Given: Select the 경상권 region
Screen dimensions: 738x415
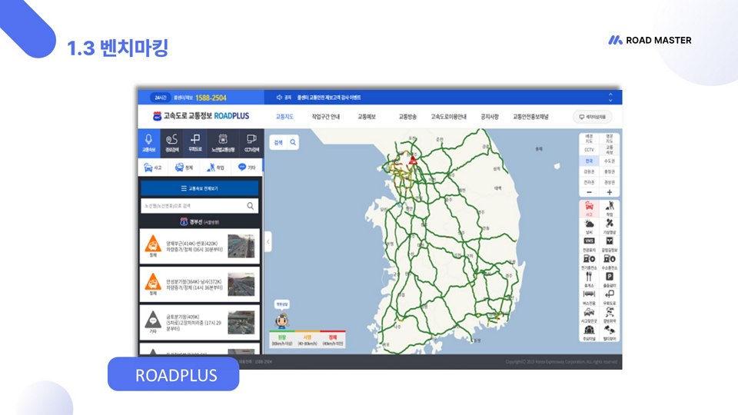Looking at the screenshot, I should pos(609,182).
